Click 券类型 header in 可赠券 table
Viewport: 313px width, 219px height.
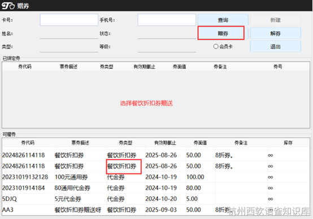pyautogui.click(x=125, y=143)
